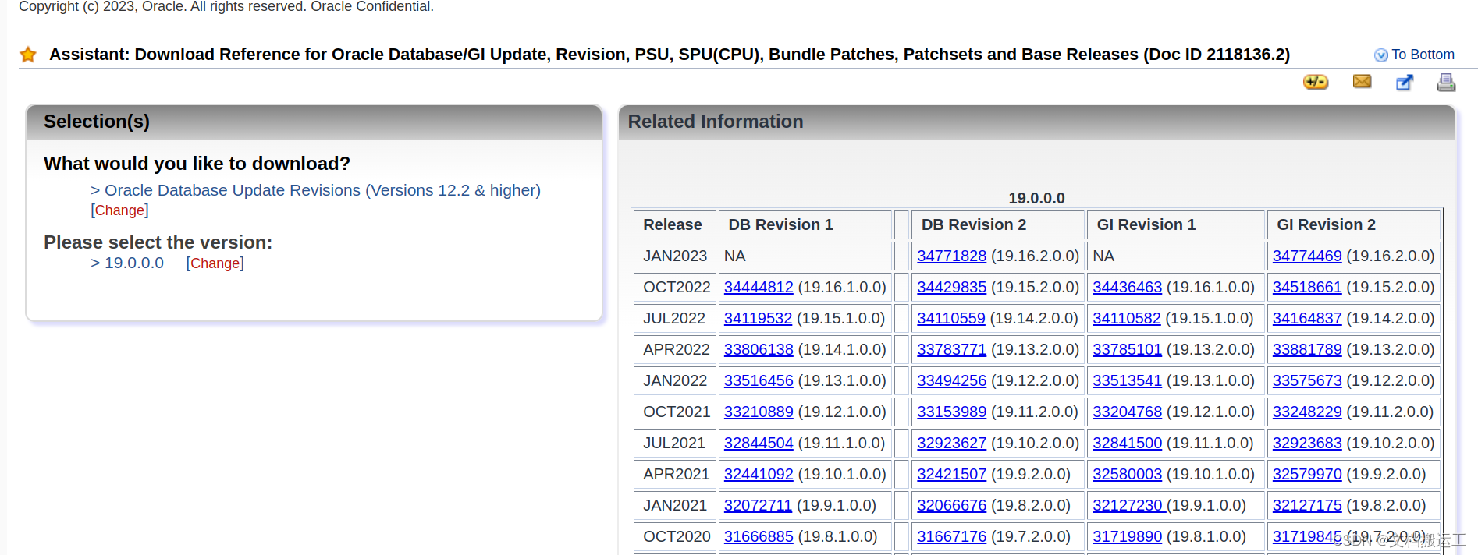Select the JUL2021 release cell

point(675,443)
